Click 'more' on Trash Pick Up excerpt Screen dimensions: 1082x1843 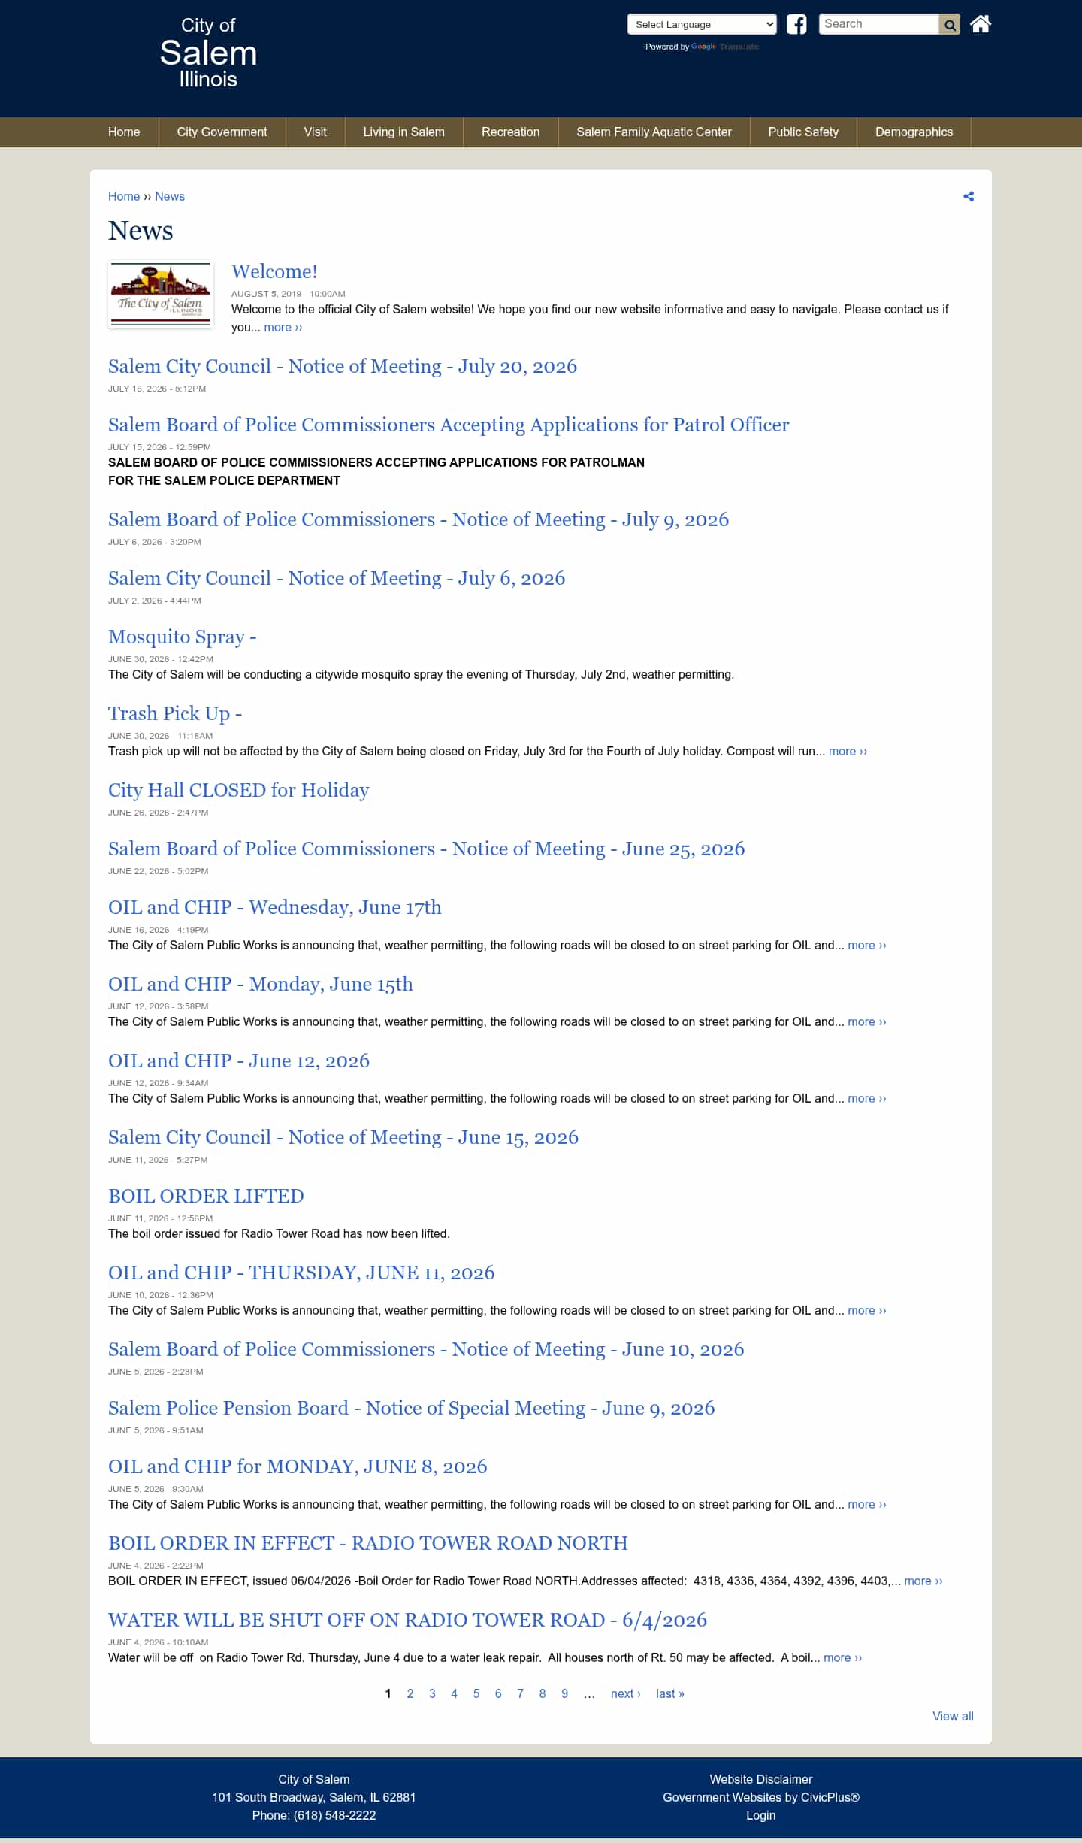(x=848, y=751)
